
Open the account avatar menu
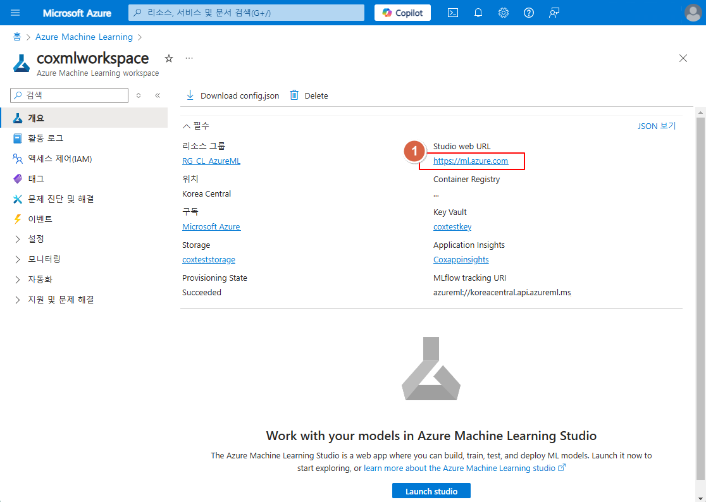(x=693, y=13)
